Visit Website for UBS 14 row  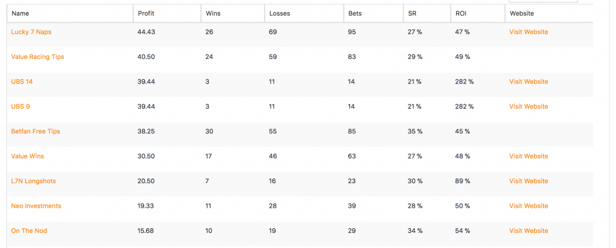528,82
